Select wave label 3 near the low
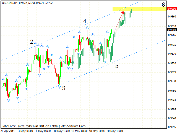Screen dimensions: 177x133 pos(64,88)
